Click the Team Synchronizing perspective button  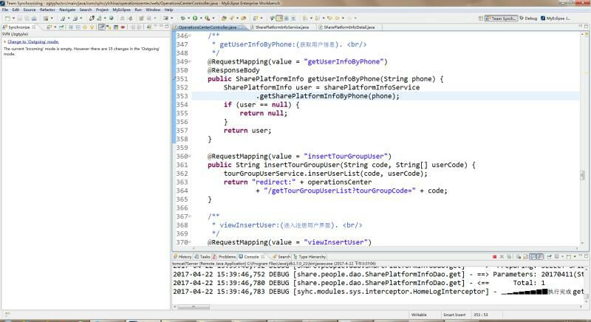(503, 18)
